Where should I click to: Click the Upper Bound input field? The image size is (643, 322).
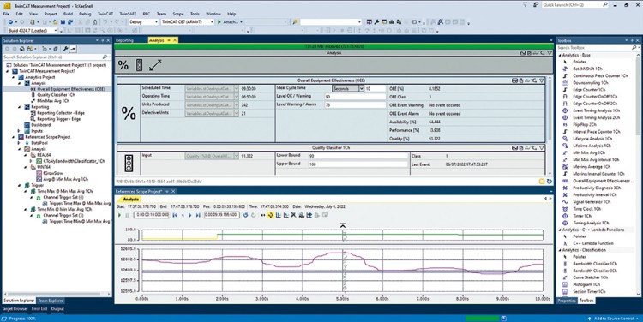coord(358,164)
